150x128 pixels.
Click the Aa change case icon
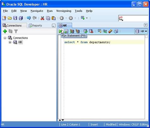(x=105, y=31)
